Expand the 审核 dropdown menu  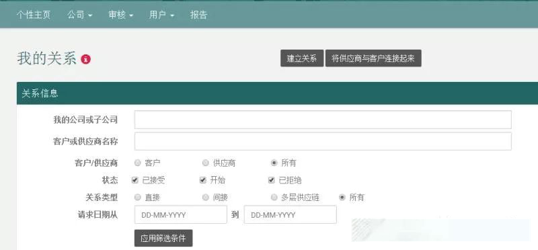pos(121,15)
